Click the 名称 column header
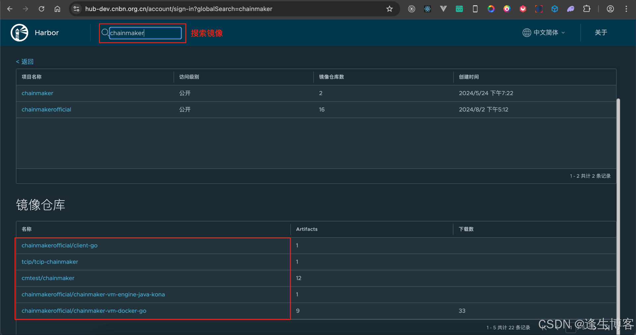636x335 pixels. click(26, 229)
